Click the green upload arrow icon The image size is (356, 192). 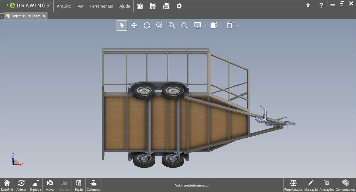pos(308,5)
